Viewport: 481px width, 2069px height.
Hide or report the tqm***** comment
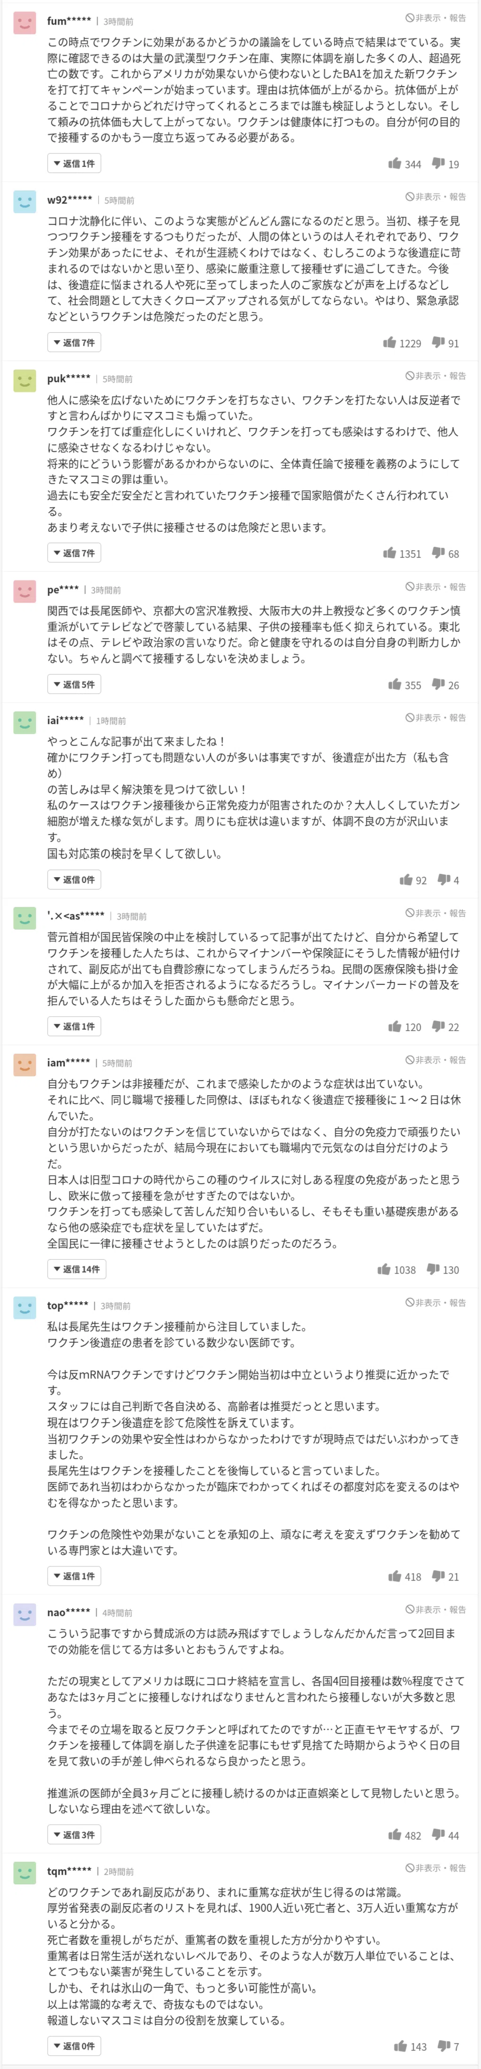tap(435, 1868)
